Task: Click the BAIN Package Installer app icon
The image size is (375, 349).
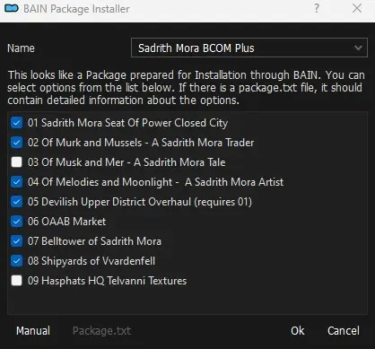Action: (x=12, y=9)
